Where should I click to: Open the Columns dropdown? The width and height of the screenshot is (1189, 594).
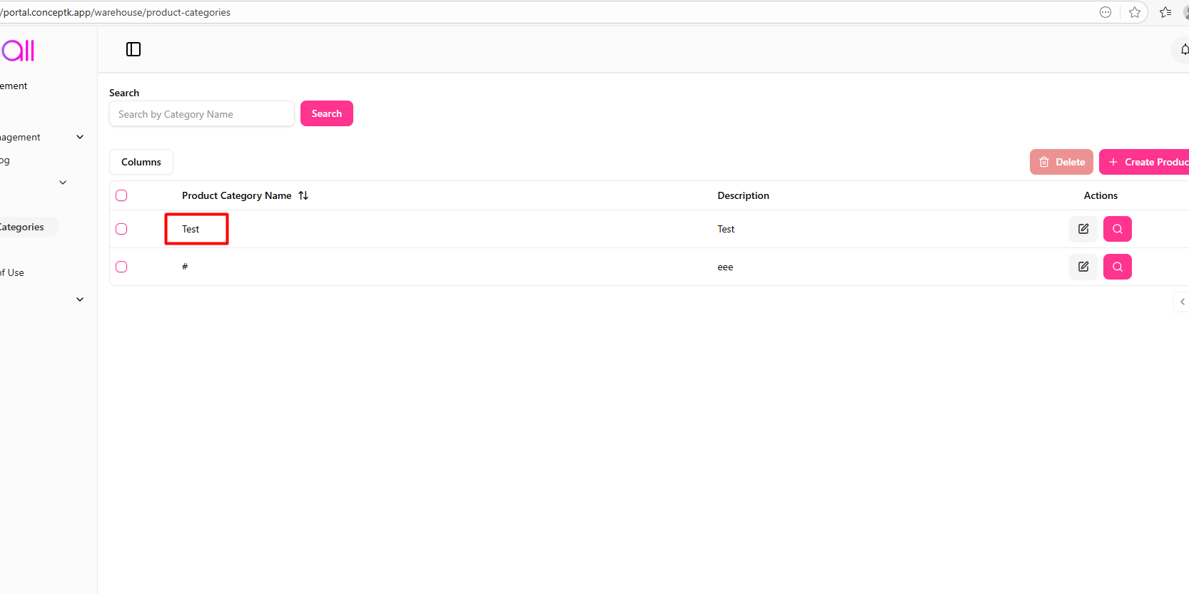(141, 162)
